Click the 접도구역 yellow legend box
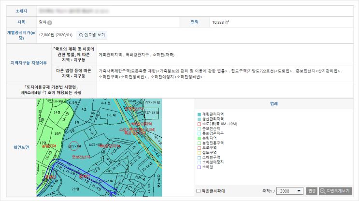359x201 pixels. click(199, 153)
